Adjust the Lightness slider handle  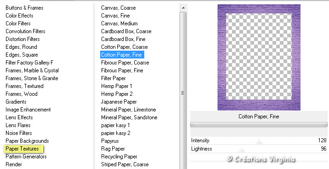tap(242, 151)
